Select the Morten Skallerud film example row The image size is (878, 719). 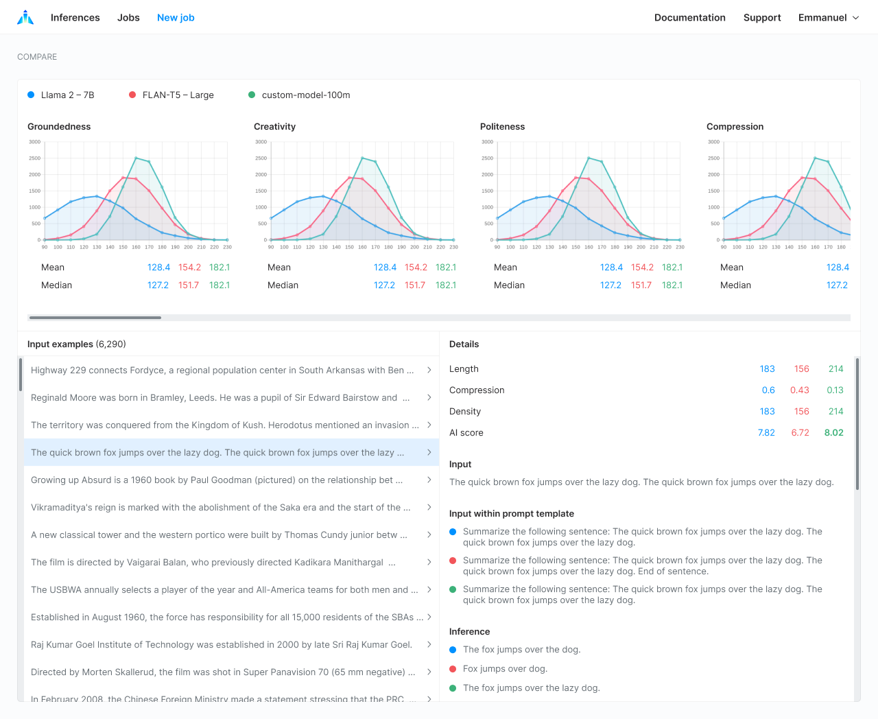tap(231, 672)
